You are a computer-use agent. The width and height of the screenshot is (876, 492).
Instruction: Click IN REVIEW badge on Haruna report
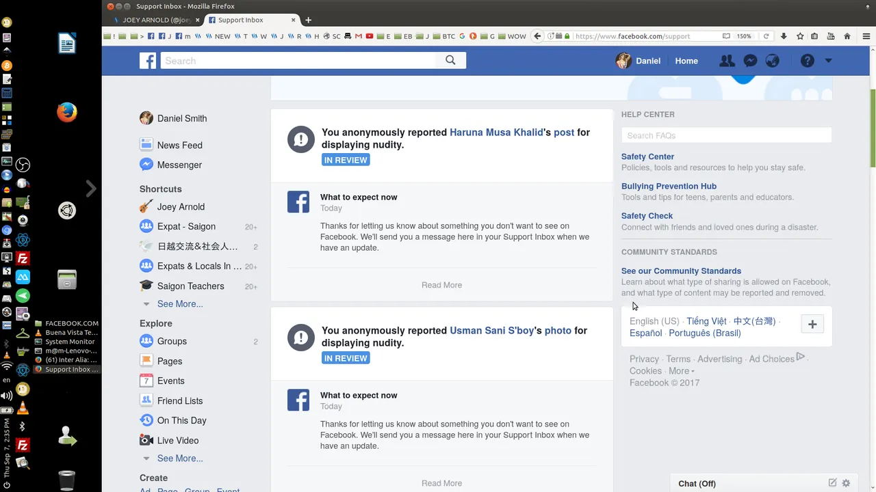[x=346, y=160]
